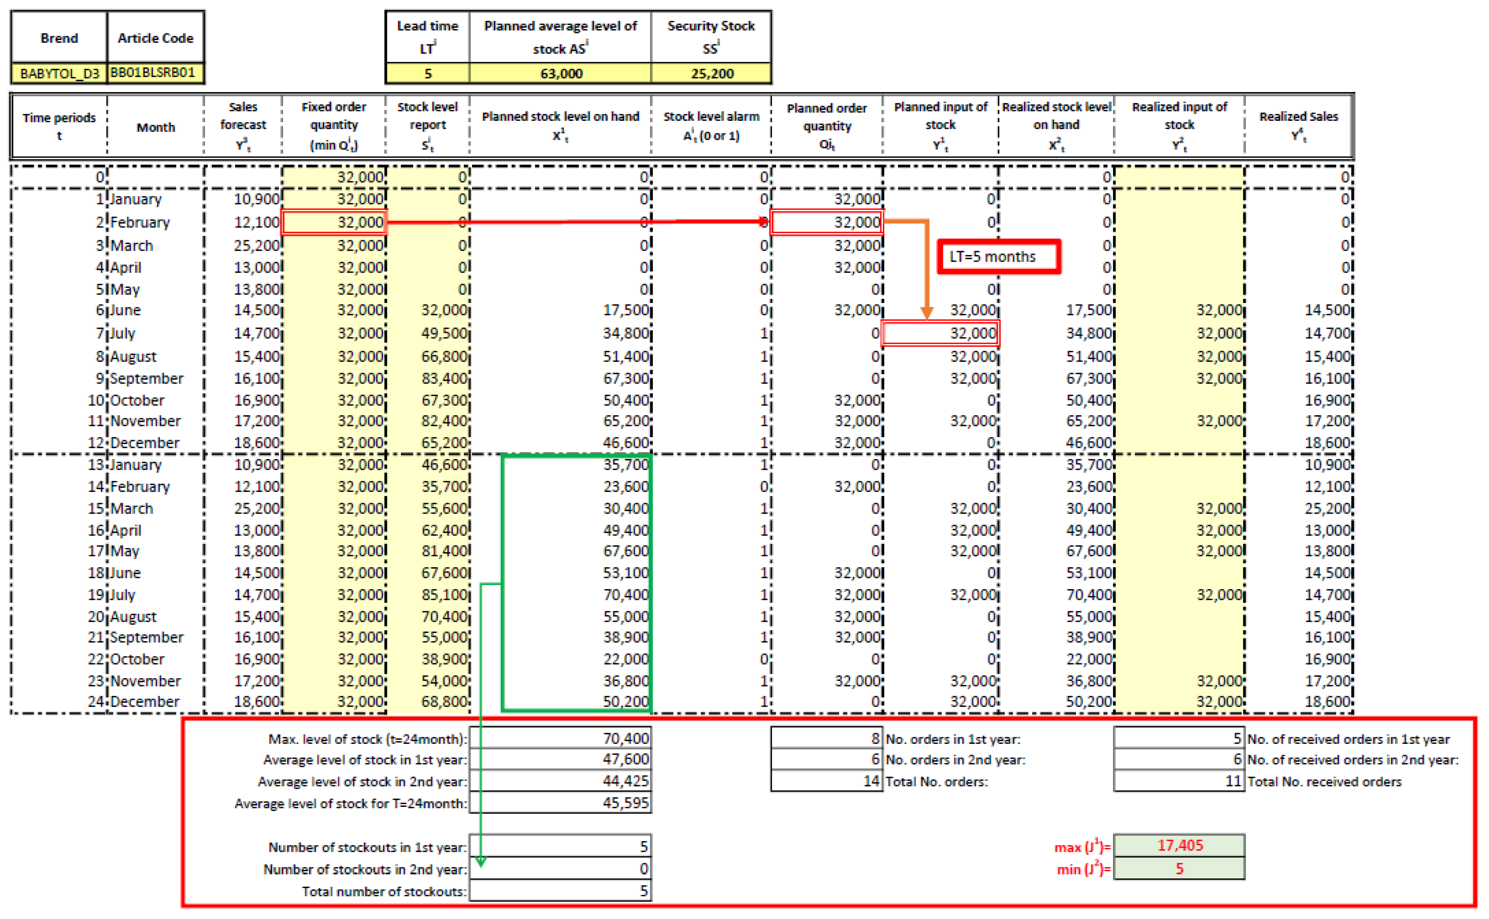Select the Total No. orders value 14
The height and width of the screenshot is (919, 1489).
pos(826,781)
